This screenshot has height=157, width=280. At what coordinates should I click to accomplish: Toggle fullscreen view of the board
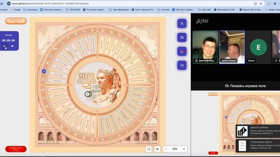pyautogui.click(x=149, y=149)
